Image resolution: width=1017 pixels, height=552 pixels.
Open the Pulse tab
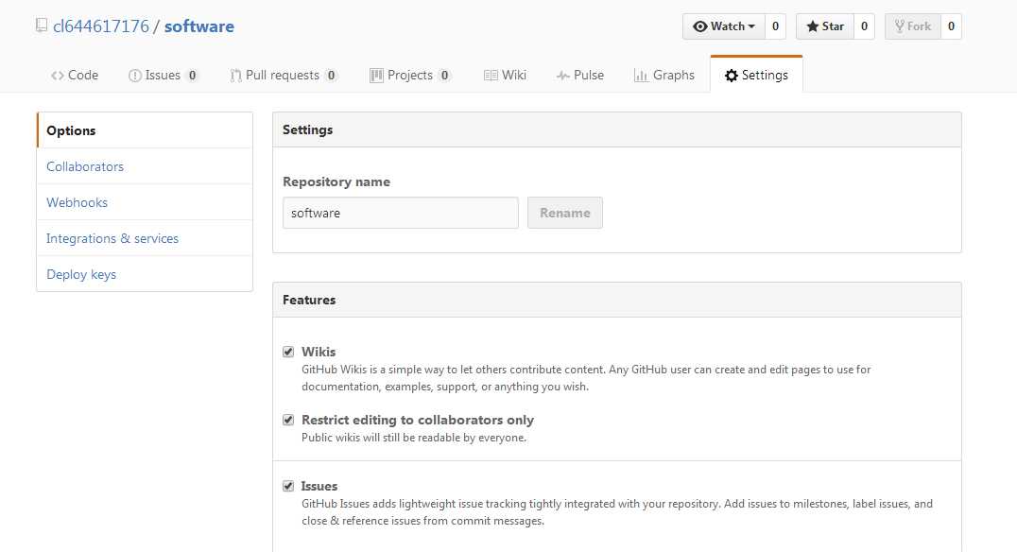coord(579,76)
